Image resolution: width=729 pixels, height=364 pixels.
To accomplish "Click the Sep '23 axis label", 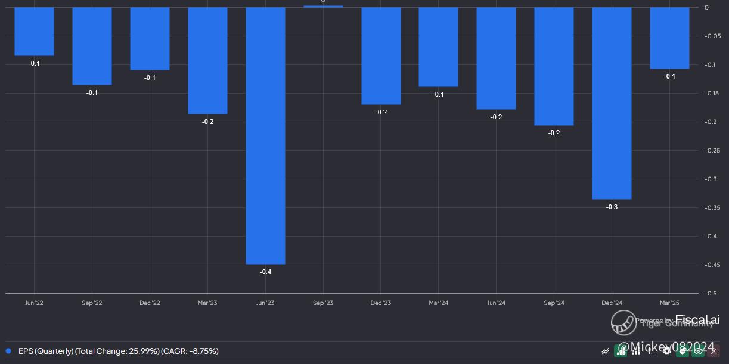I will [x=322, y=303].
